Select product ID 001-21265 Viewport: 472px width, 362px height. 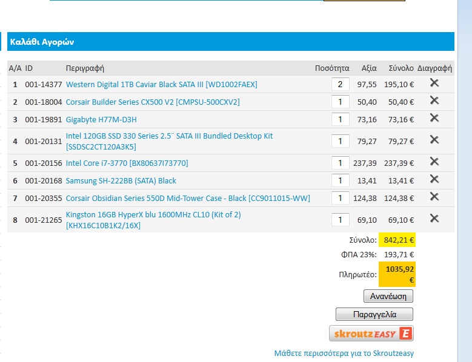point(44,220)
